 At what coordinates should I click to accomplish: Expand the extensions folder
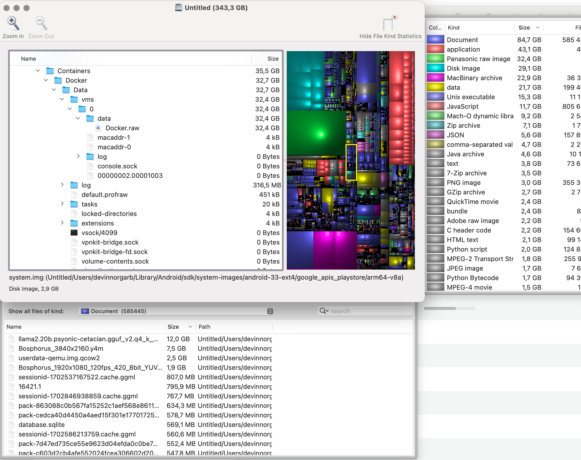click(62, 223)
